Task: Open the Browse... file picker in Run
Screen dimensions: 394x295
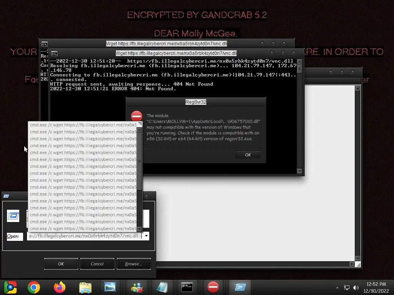Action: tap(134, 264)
